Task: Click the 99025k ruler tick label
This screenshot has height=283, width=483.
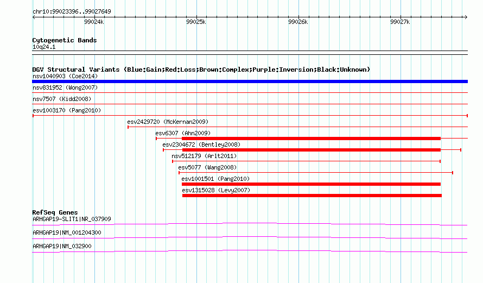Action: pos(196,22)
